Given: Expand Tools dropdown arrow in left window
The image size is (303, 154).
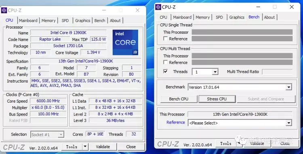Looking at the screenshot, I should (85, 147).
